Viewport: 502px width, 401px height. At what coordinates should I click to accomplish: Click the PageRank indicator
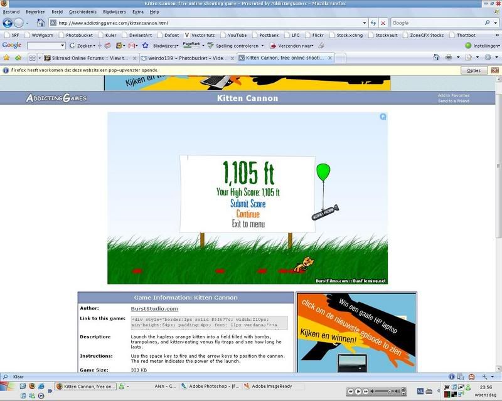pyautogui.click(x=191, y=45)
